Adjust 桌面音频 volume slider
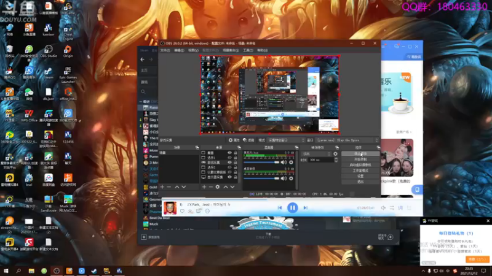This screenshot has height=276, width=492. [261, 178]
